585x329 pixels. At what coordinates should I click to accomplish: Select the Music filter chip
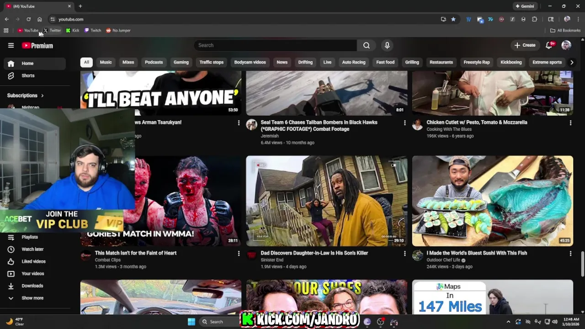pyautogui.click(x=106, y=62)
